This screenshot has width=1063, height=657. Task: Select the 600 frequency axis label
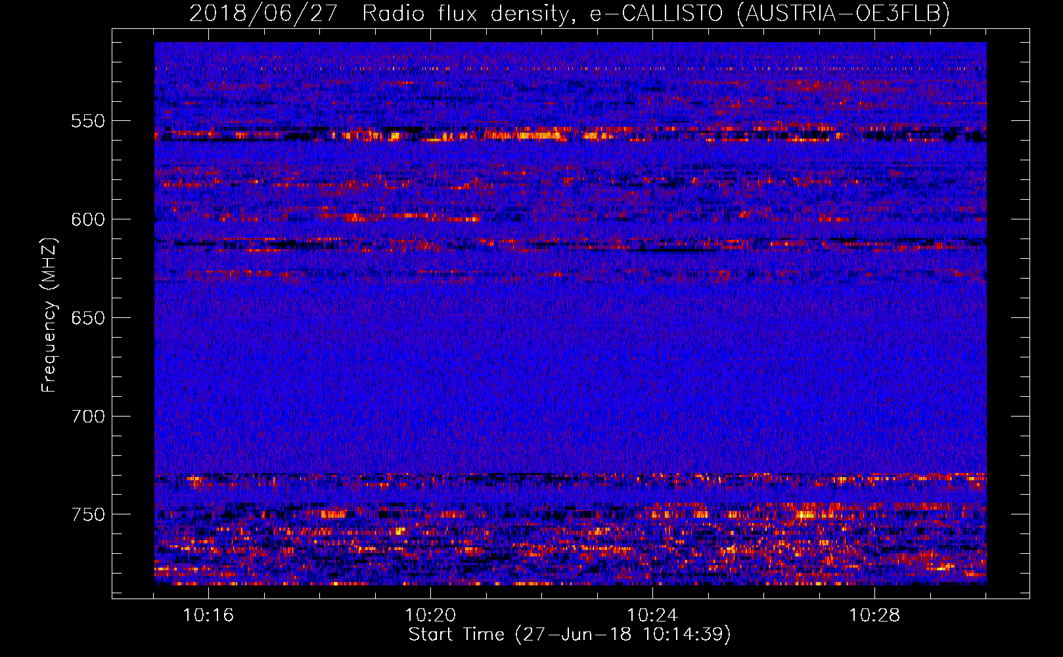[x=88, y=219]
